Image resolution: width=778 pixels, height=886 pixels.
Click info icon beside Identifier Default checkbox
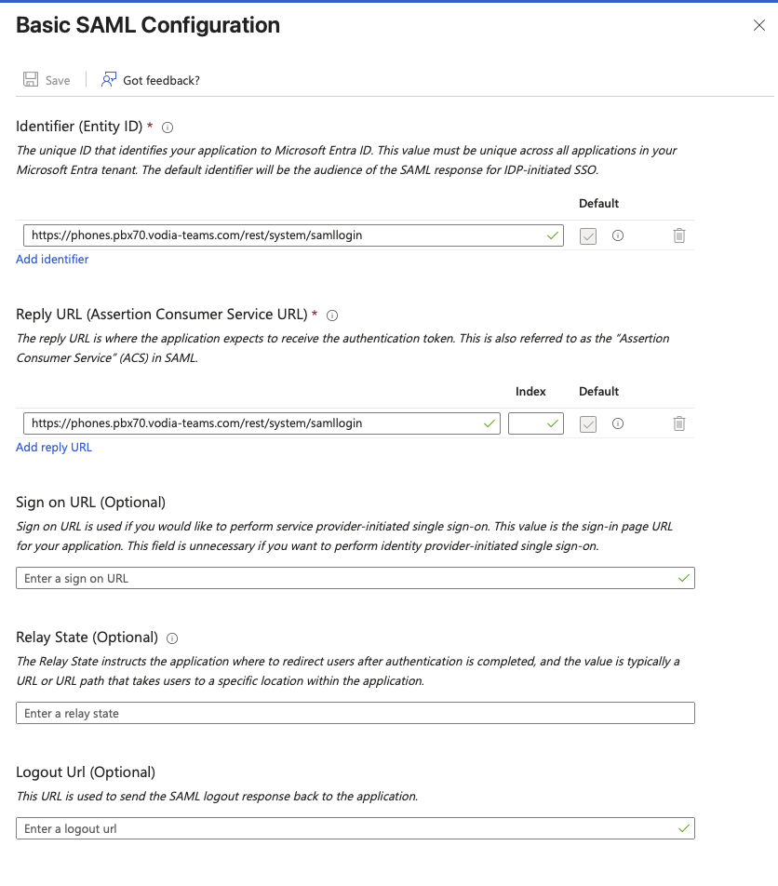[617, 235]
